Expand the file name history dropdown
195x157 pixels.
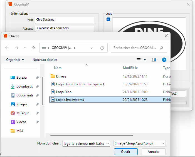[x=108, y=143]
